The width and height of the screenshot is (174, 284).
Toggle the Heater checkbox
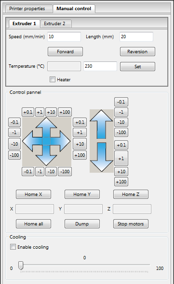pyautogui.click(x=53, y=79)
